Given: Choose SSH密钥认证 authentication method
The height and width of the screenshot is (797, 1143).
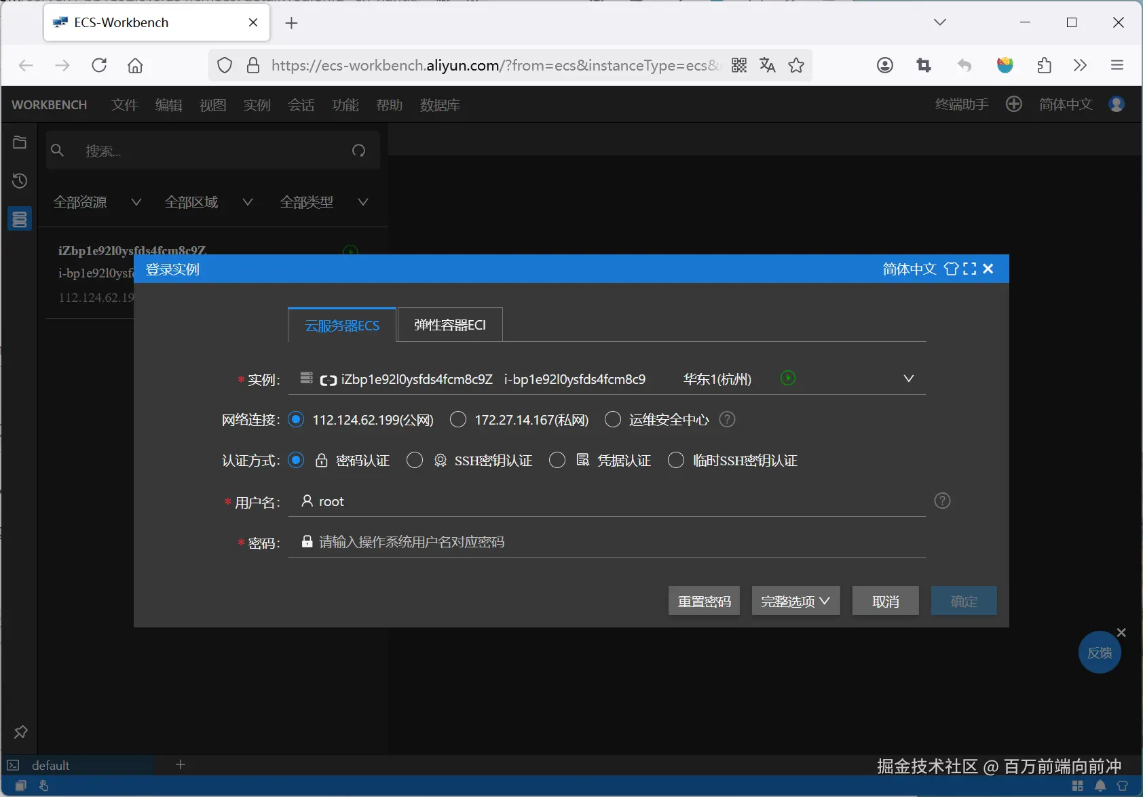Looking at the screenshot, I should 415,460.
